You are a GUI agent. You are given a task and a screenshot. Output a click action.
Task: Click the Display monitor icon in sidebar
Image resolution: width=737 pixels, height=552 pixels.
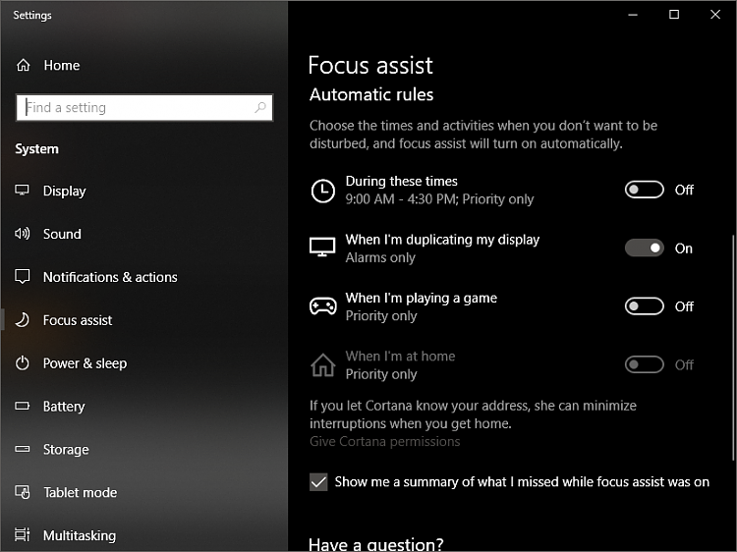coord(22,191)
